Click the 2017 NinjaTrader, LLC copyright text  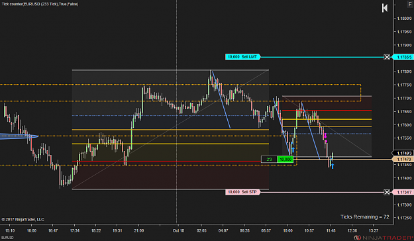tap(23, 219)
